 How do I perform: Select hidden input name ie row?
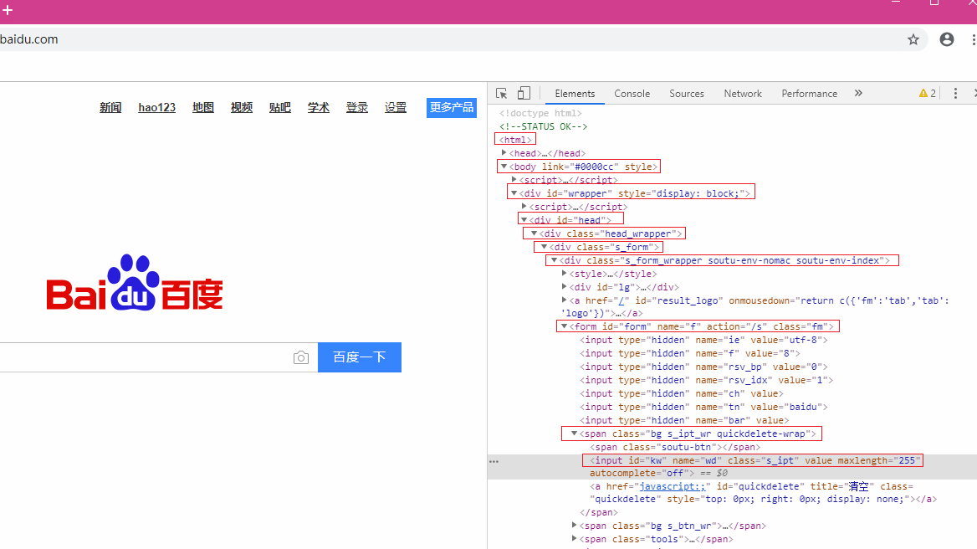[x=704, y=341]
